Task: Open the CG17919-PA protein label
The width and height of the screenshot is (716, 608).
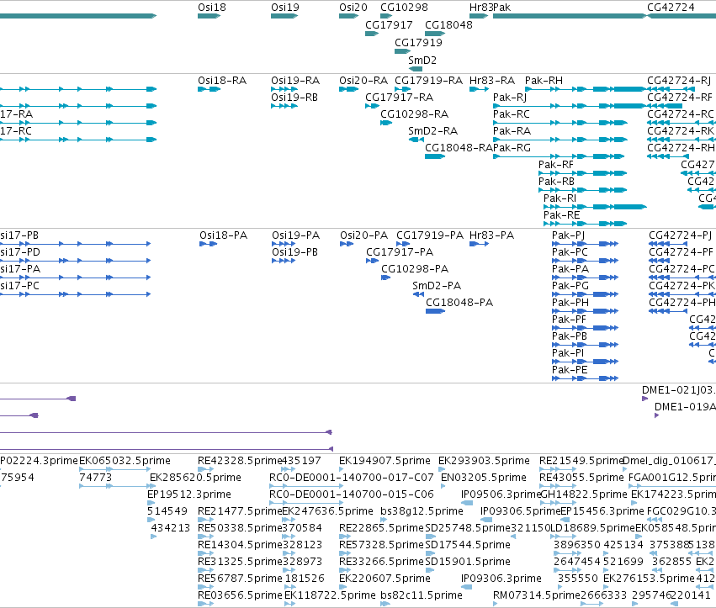Action: (x=430, y=235)
